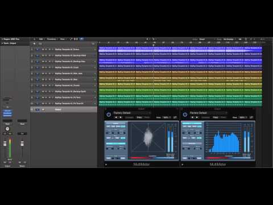Record-enable the fourth track
Screen dimensions: 273x205
click(49, 67)
